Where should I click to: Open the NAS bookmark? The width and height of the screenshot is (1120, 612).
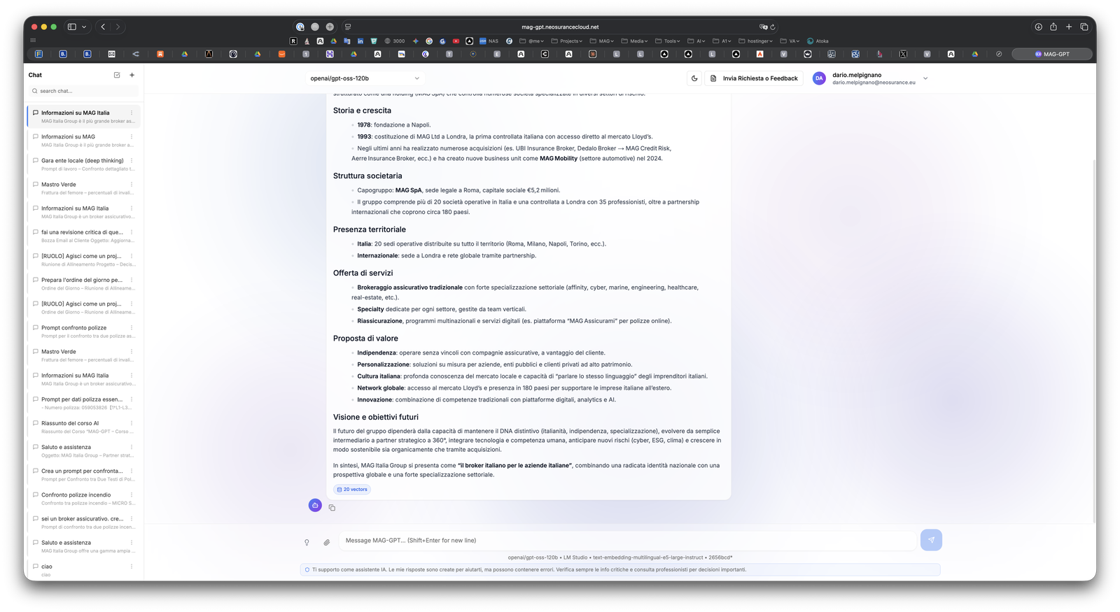tap(489, 41)
